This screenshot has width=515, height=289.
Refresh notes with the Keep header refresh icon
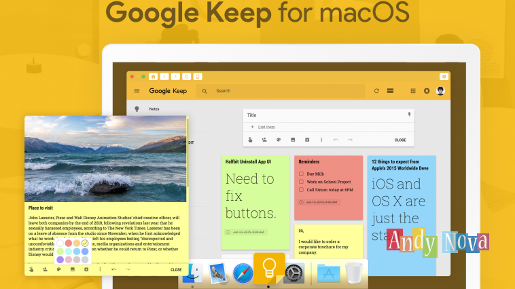[376, 91]
